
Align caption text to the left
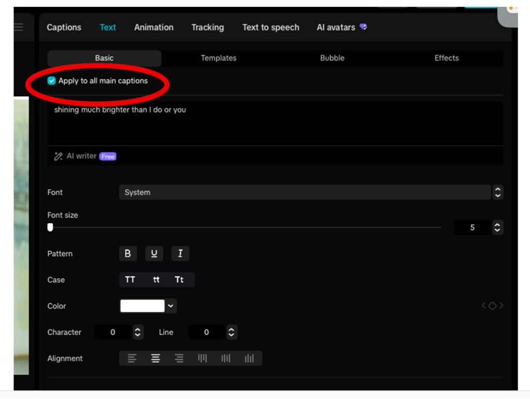coord(132,358)
